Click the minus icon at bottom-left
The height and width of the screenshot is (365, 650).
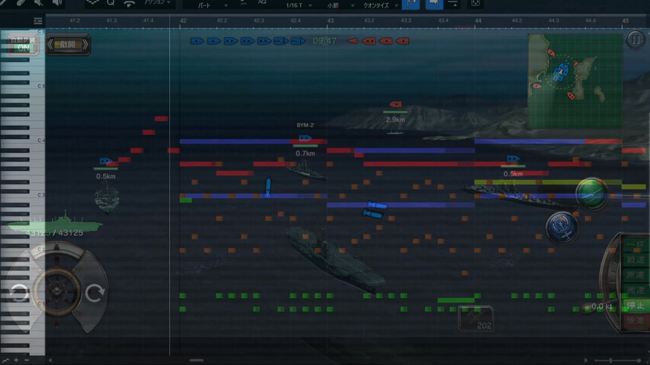click(27, 360)
